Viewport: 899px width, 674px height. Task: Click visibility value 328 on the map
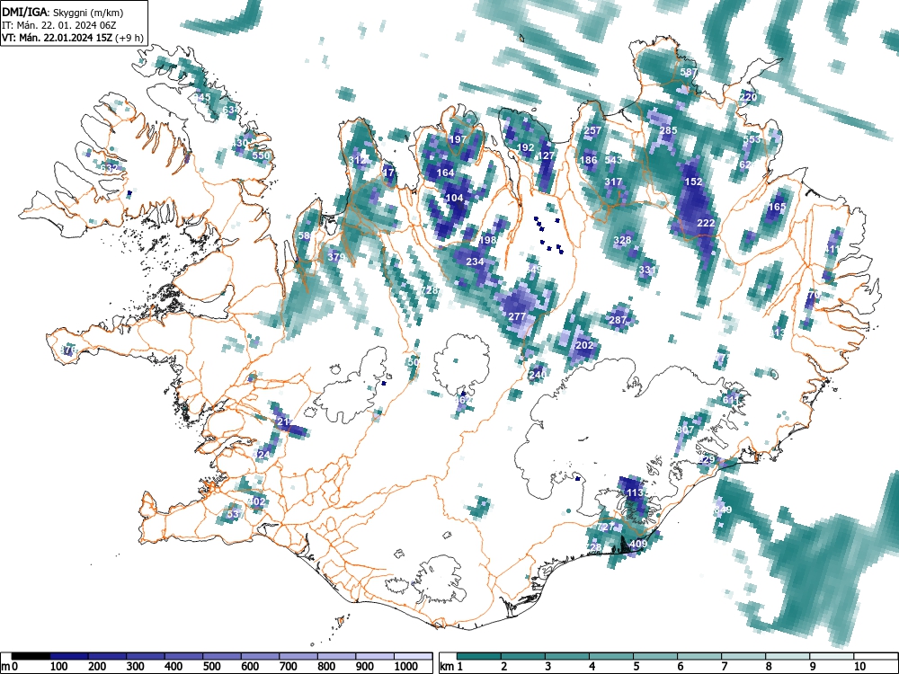coord(622,240)
